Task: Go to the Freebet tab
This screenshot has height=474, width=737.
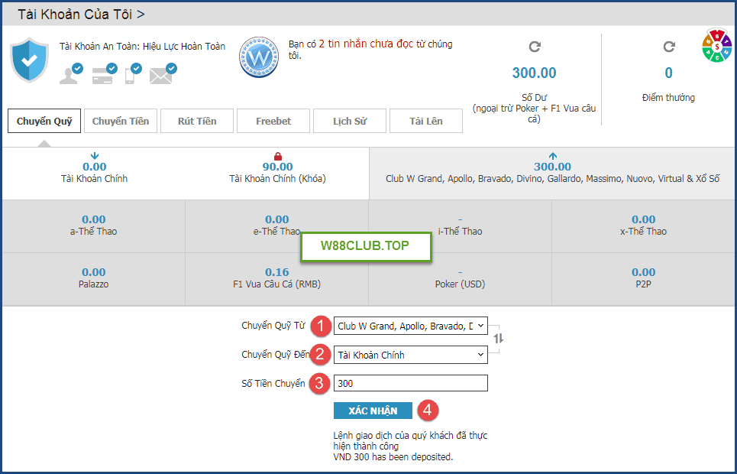Action: 273,121
